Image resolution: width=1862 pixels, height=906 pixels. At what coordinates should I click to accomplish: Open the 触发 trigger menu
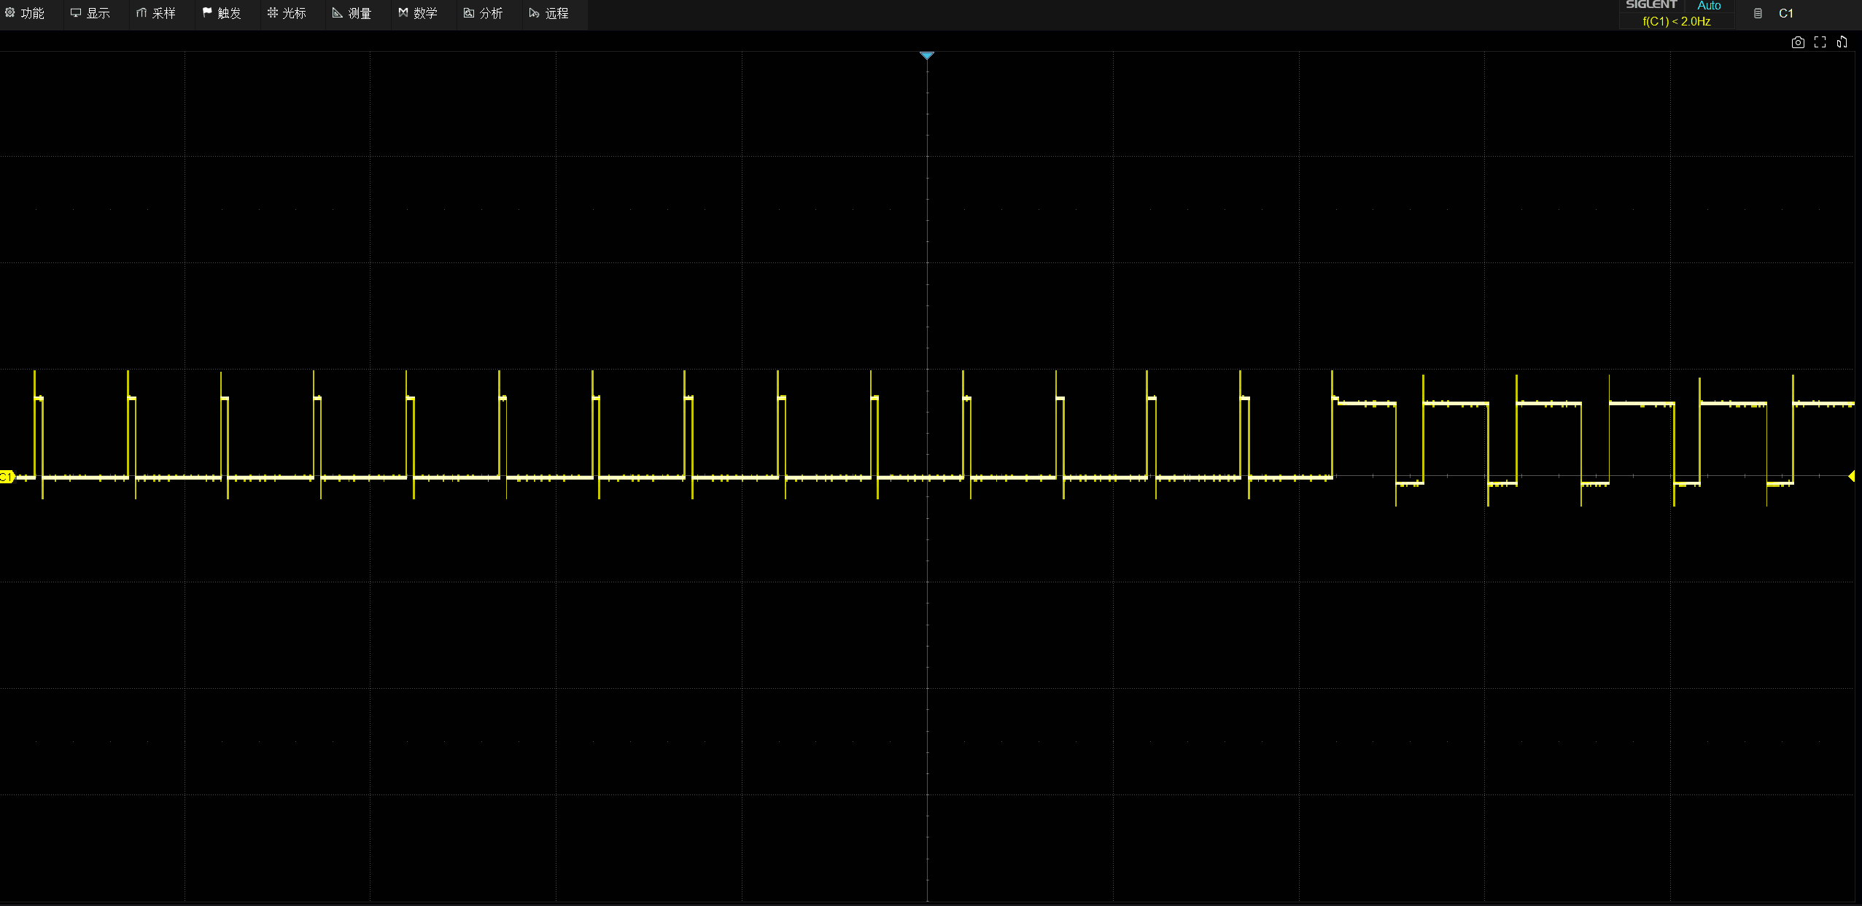pyautogui.click(x=222, y=13)
